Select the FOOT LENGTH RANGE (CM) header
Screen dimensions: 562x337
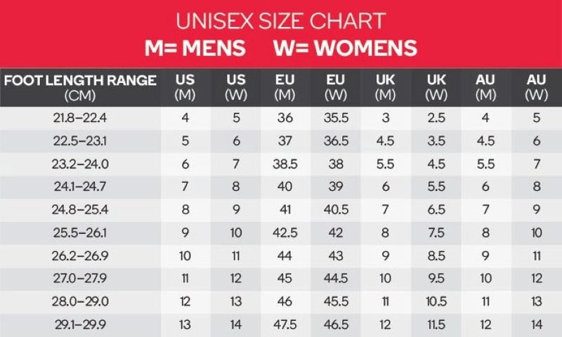tap(80, 86)
